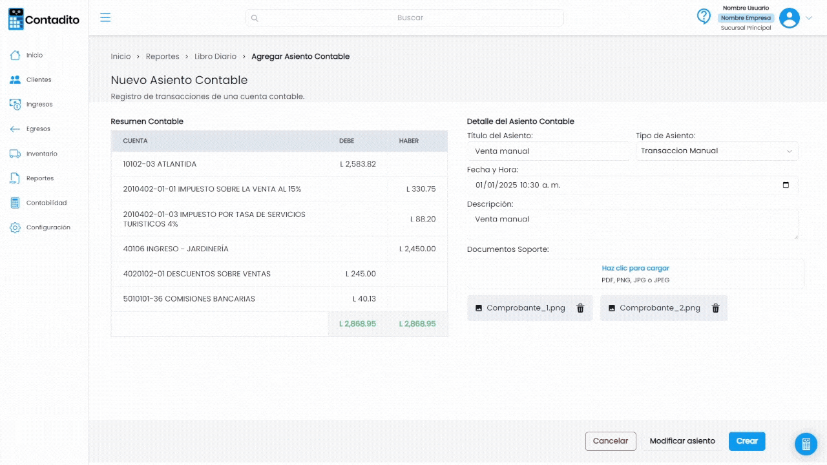
Task: Delete Comprobante_1.png with trash icon
Action: point(580,308)
